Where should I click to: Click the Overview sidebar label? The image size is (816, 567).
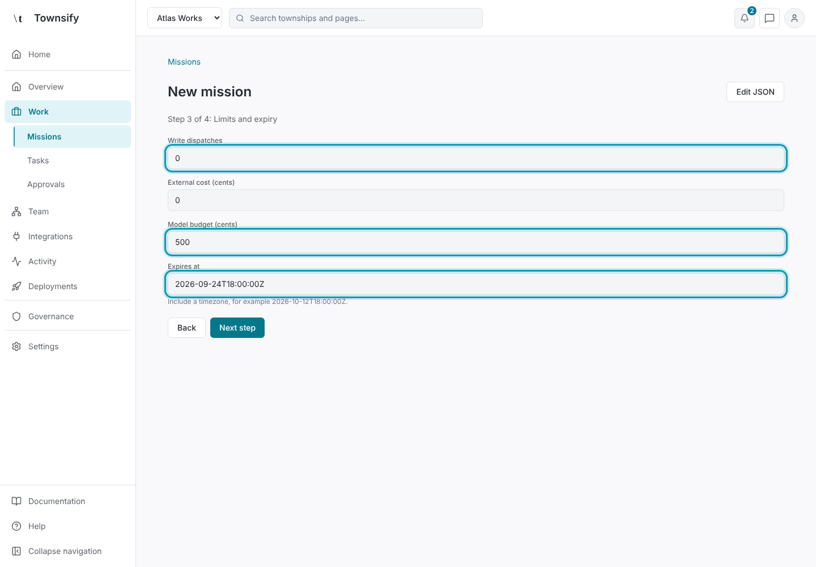(x=46, y=87)
